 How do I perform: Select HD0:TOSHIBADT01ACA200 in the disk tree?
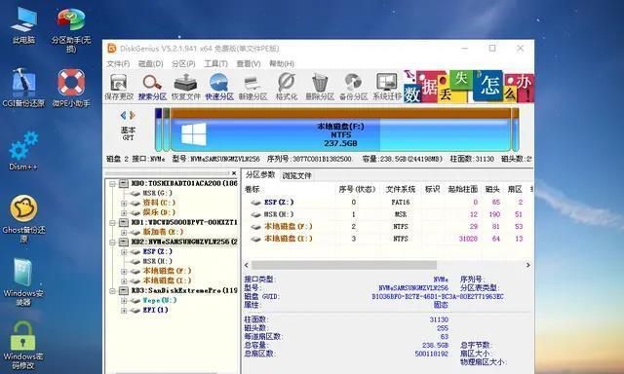point(184,183)
